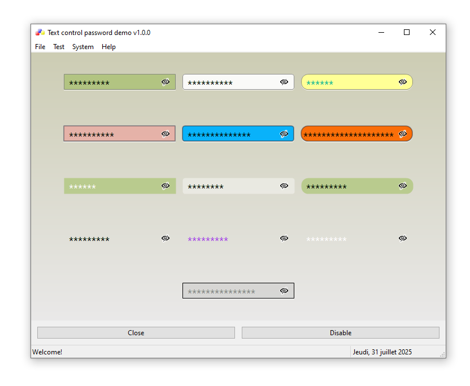Click inside the orange password text field
470x386 pixels.
347,134
